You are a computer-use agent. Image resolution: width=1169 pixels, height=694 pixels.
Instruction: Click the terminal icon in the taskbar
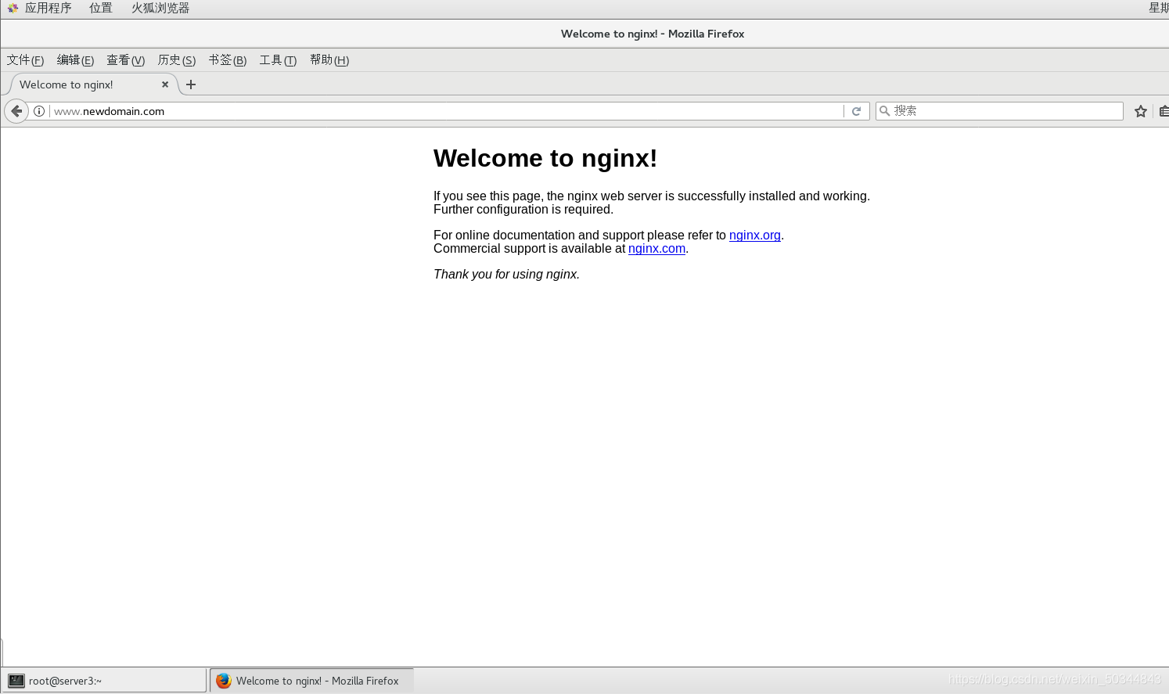(x=16, y=681)
